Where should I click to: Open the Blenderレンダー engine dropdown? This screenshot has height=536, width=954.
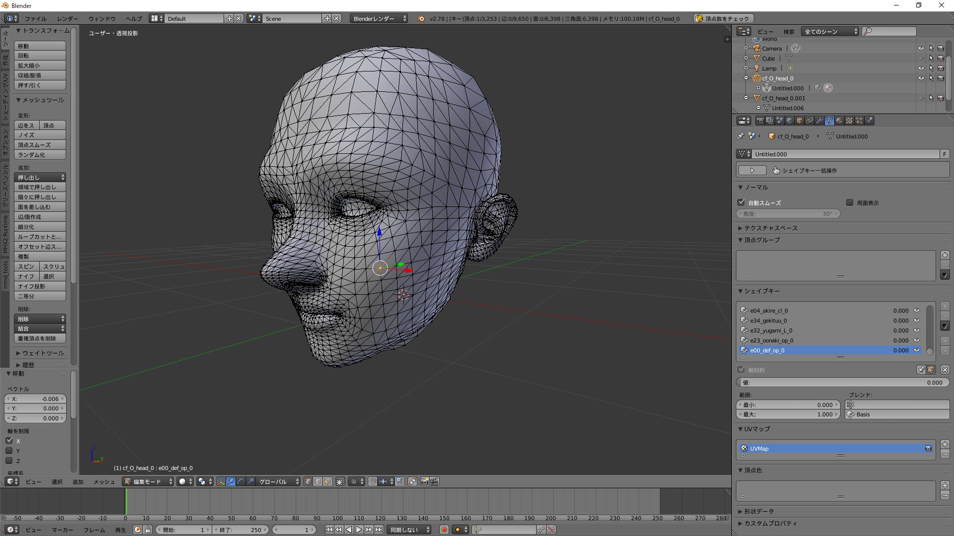(x=378, y=18)
